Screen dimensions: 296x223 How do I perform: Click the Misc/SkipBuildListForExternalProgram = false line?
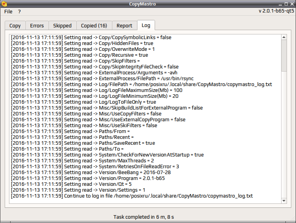(x=107, y=108)
